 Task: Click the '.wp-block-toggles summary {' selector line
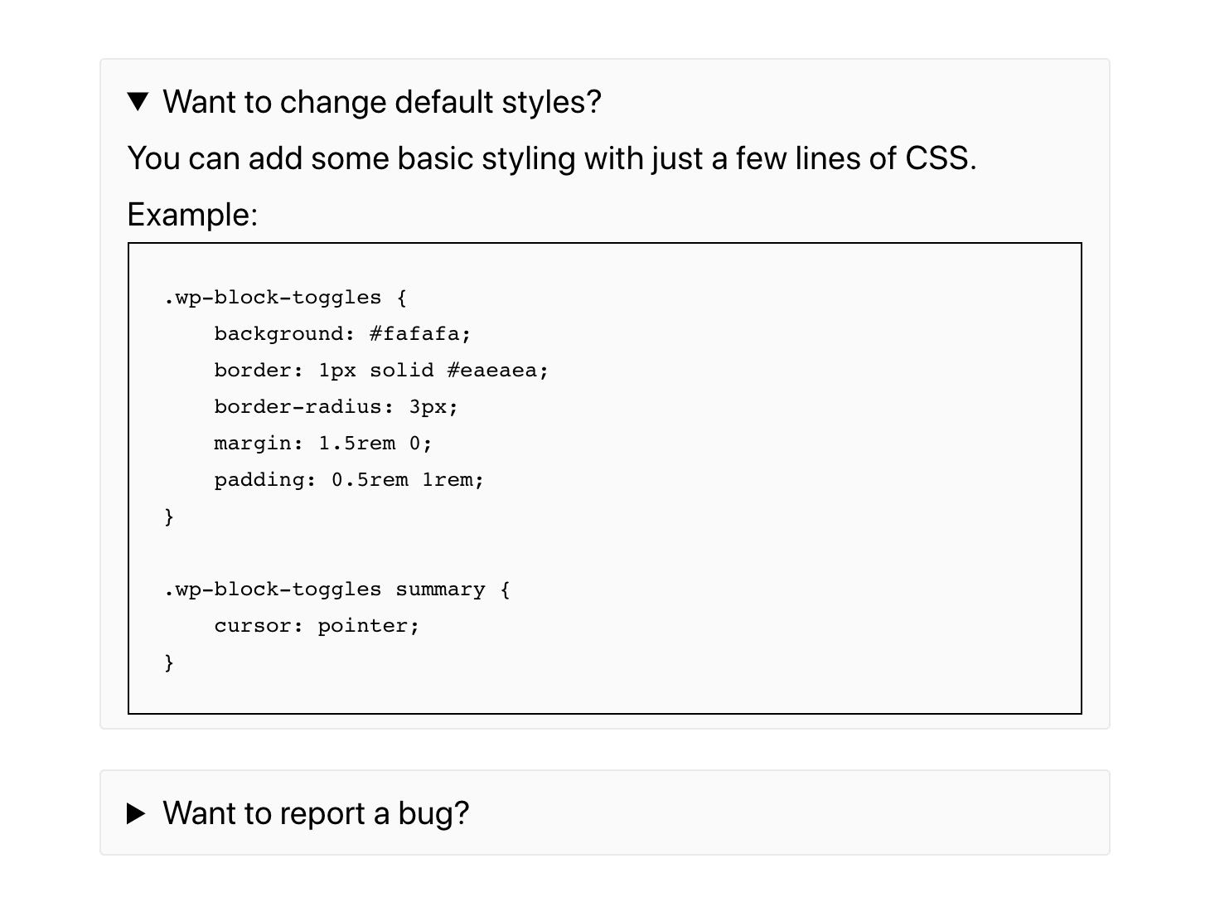pyautogui.click(x=337, y=589)
